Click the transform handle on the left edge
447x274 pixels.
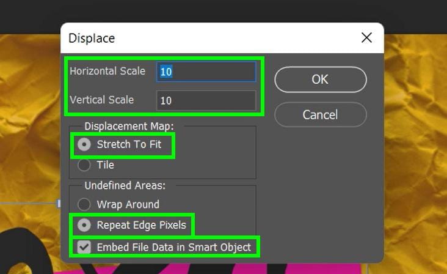point(59,204)
